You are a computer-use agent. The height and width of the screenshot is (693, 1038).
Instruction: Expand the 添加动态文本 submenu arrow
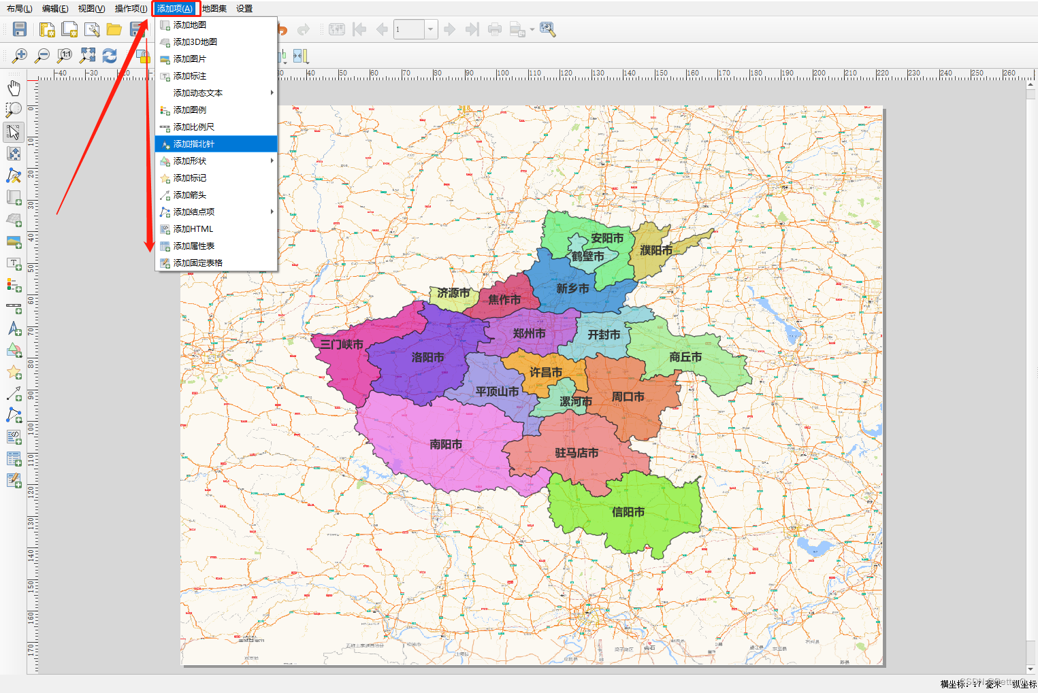pos(272,92)
